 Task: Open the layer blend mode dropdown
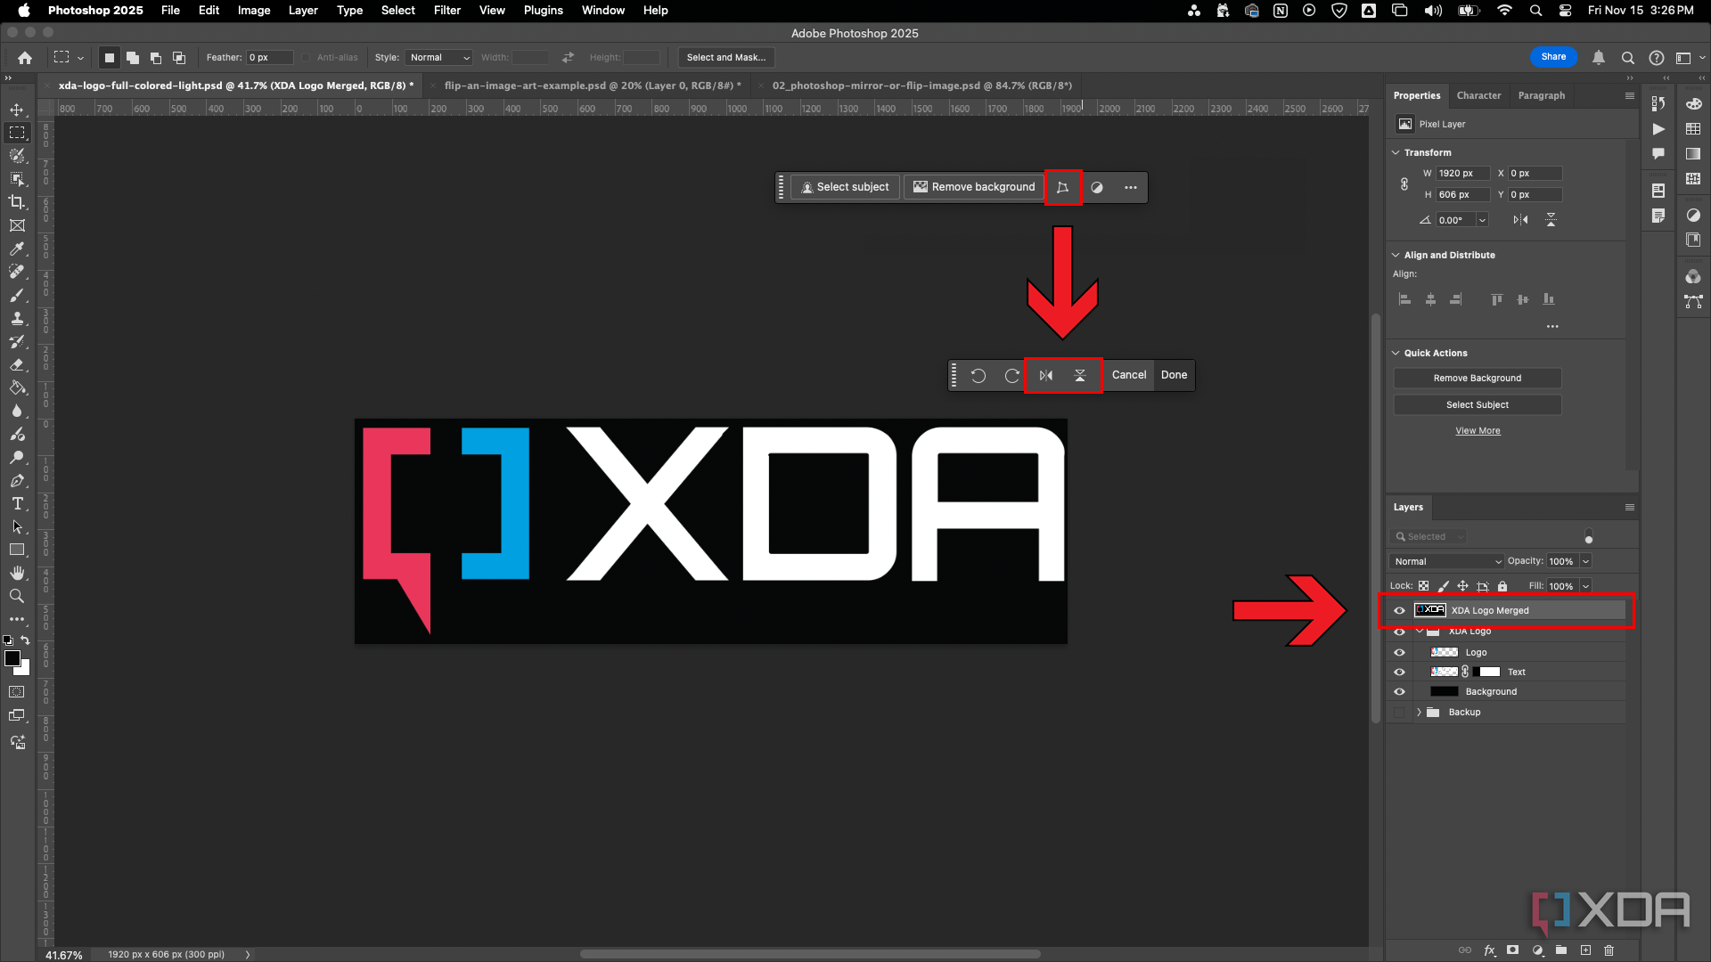coord(1446,561)
